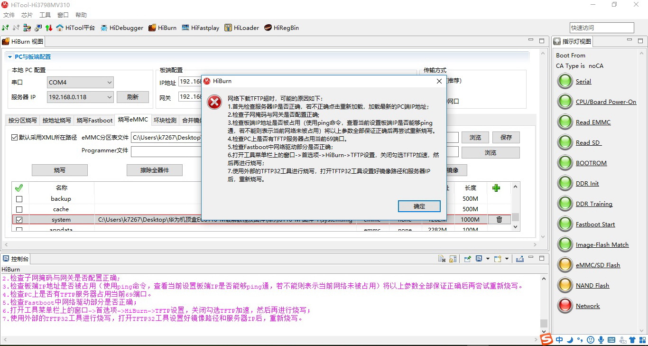Open the HiRegBin tool
Screen dimensions: 648x346
point(282,28)
